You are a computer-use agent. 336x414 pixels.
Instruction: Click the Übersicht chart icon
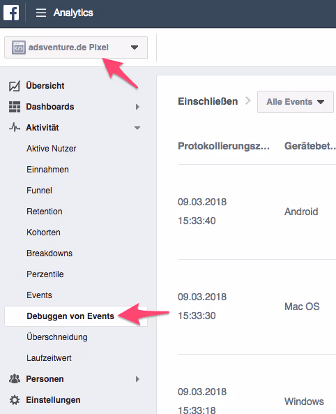point(14,86)
